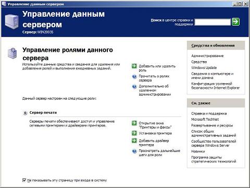Open Программа защиты стратегических технологий link
The width and height of the screenshot is (250, 188).
coord(214,159)
